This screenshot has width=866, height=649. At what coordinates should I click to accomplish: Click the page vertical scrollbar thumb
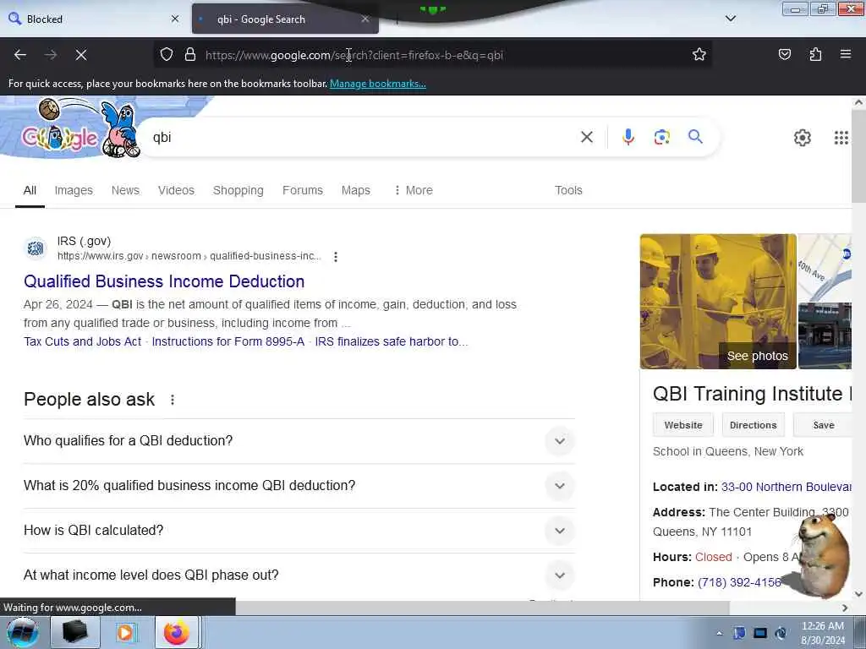pos(858,156)
